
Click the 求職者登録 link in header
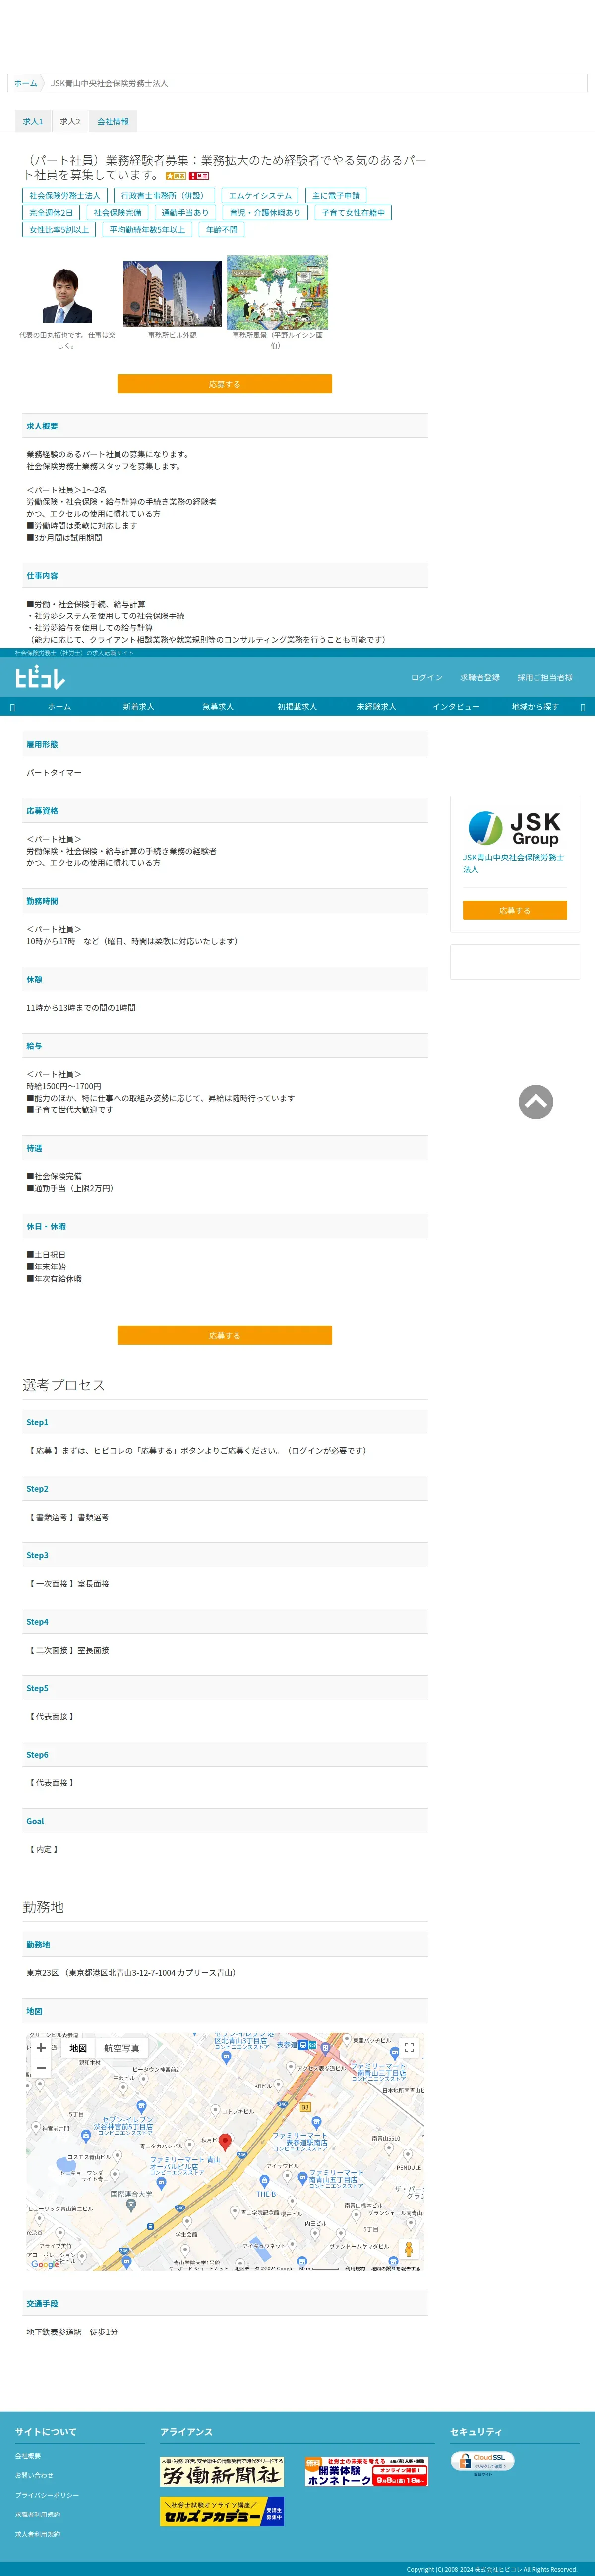coord(480,678)
